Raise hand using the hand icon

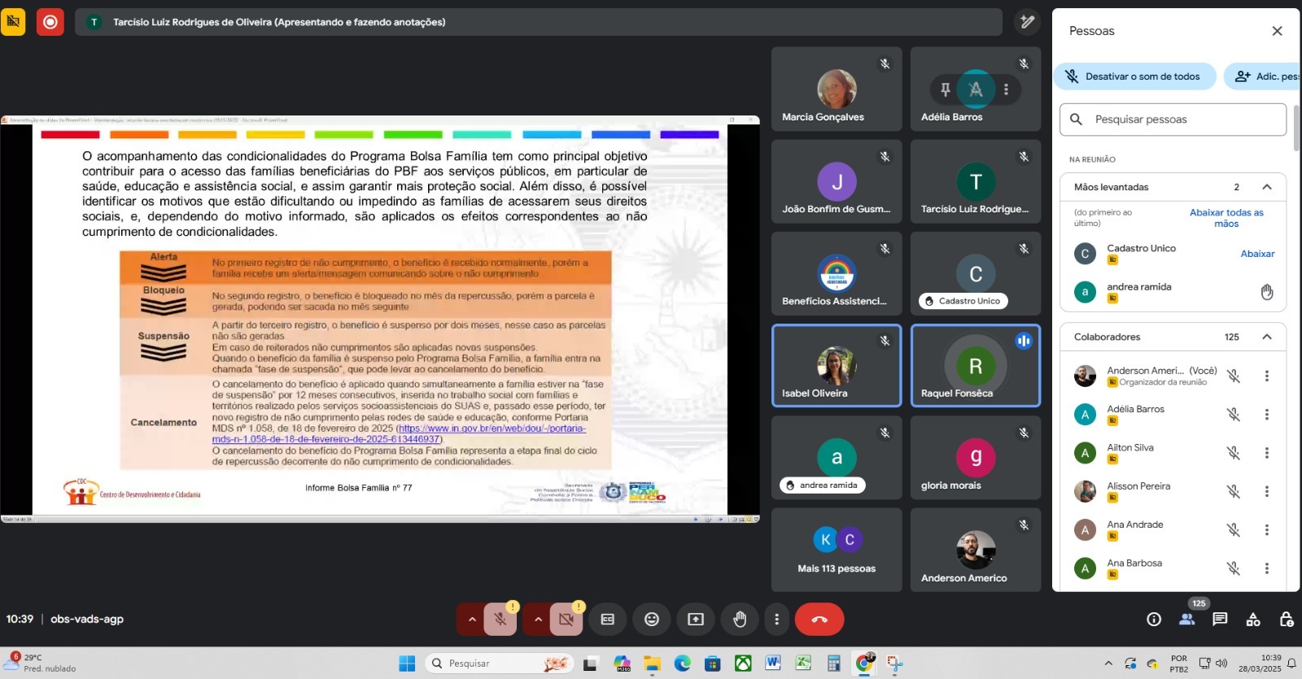click(x=739, y=620)
